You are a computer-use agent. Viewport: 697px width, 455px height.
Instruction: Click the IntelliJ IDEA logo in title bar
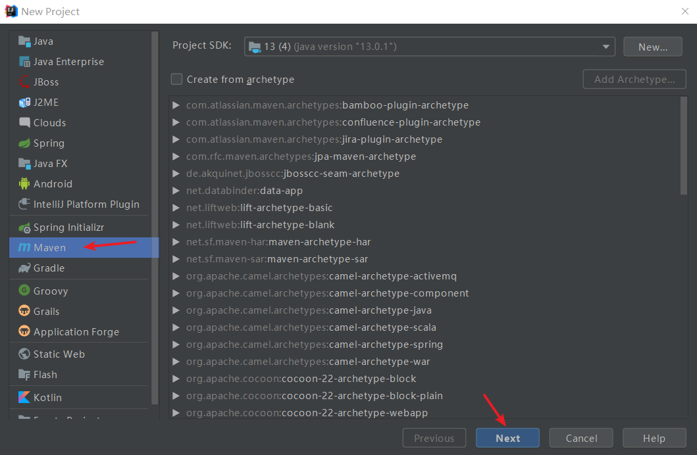11,12
